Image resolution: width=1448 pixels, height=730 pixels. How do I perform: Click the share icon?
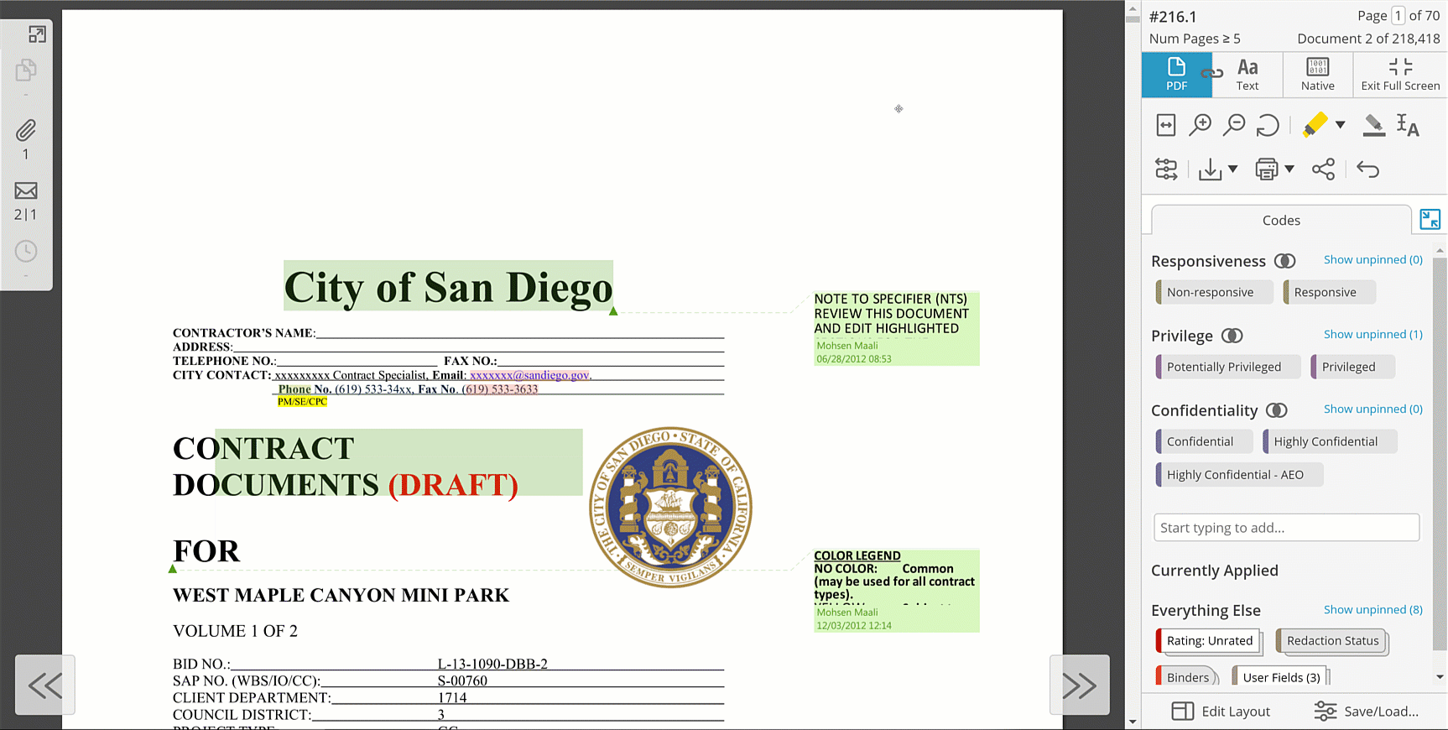pos(1323,169)
